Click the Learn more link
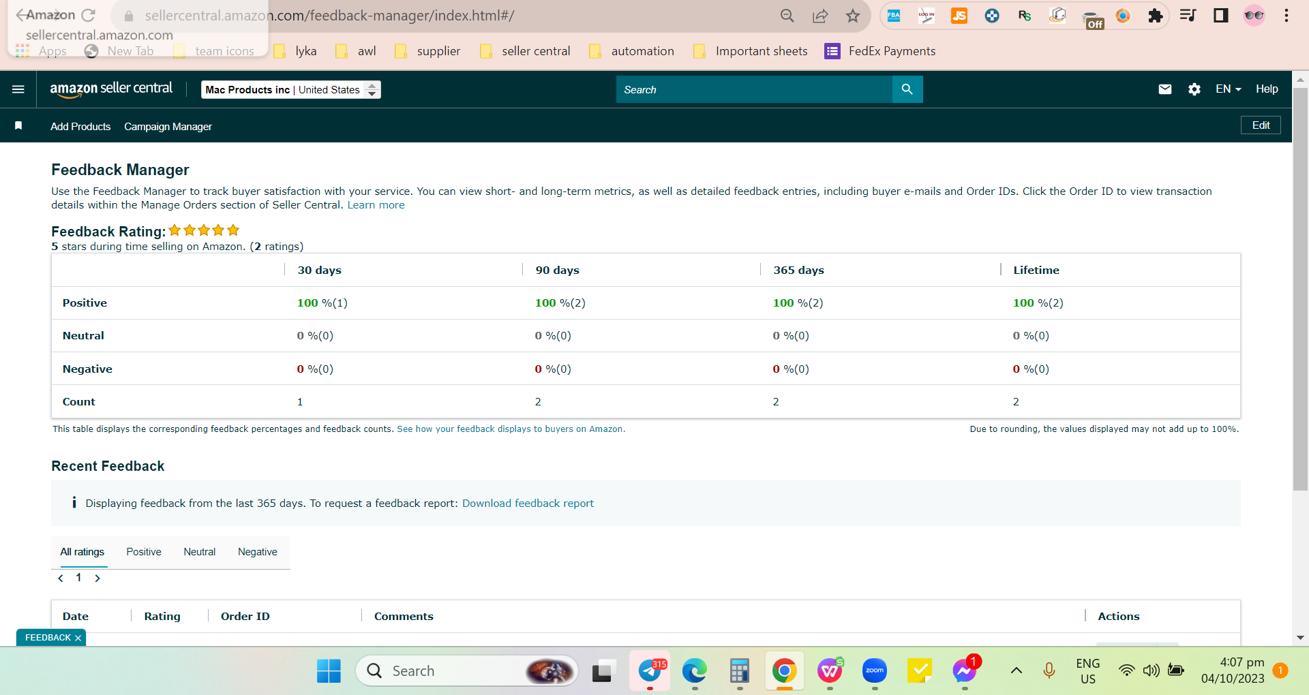This screenshot has height=695, width=1309. click(376, 205)
